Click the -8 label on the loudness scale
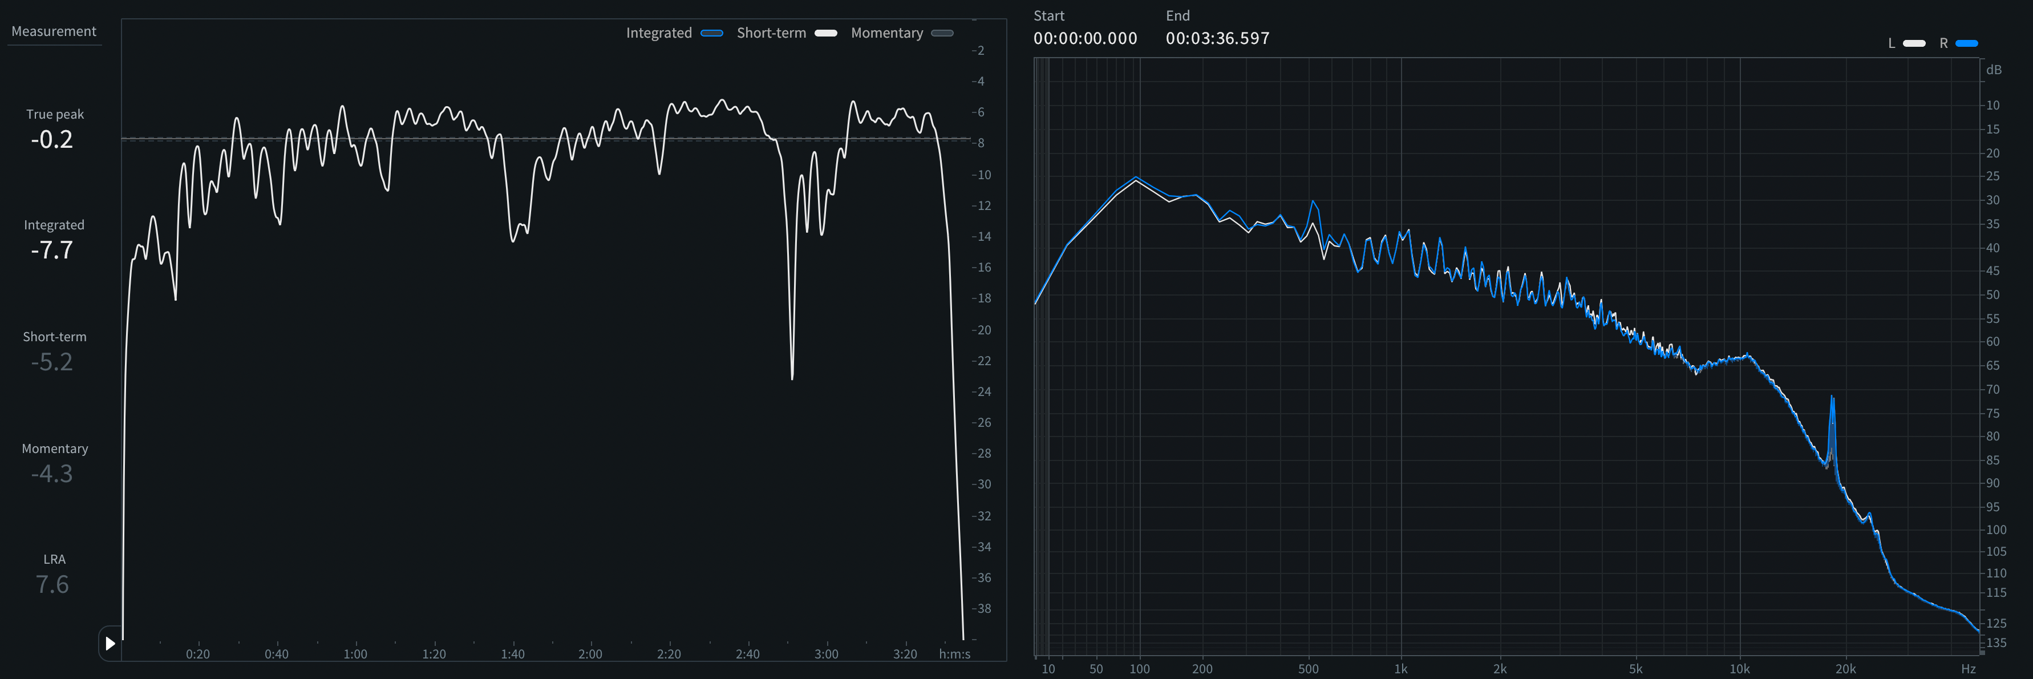The width and height of the screenshot is (2033, 679). coord(979,144)
